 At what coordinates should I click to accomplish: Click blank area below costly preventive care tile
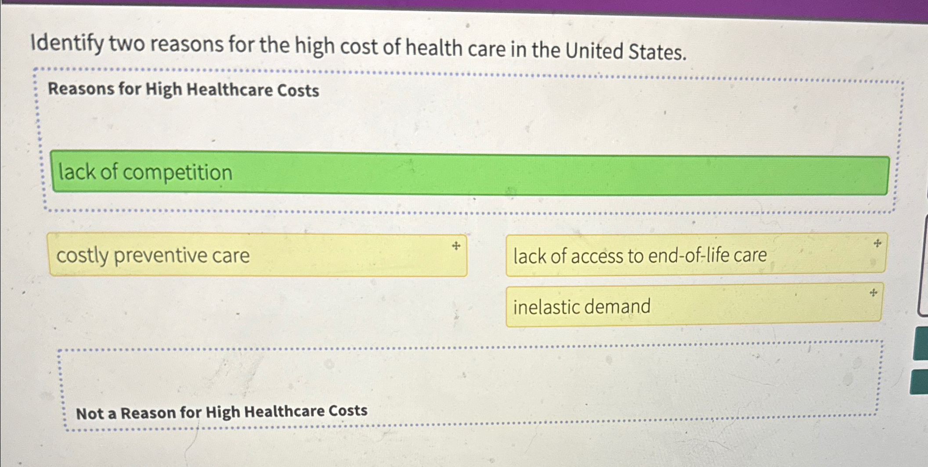pos(257,308)
